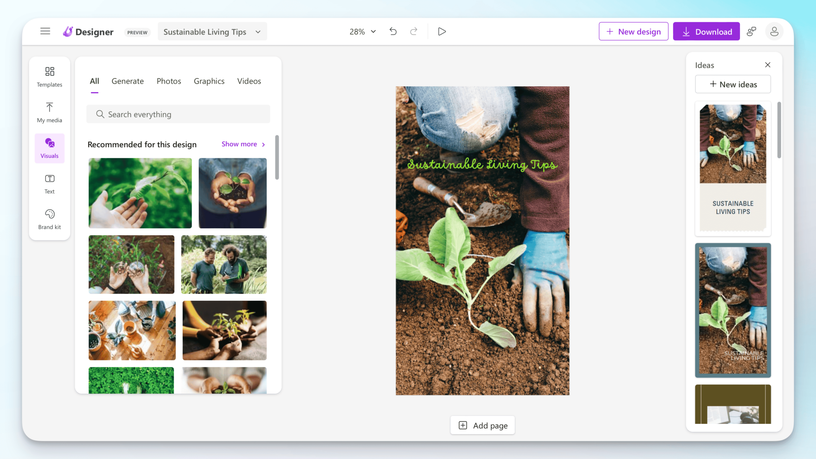Click the redo arrow icon
This screenshot has height=459, width=816.
coord(414,31)
